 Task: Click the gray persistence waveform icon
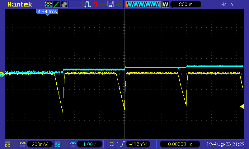point(64,4)
